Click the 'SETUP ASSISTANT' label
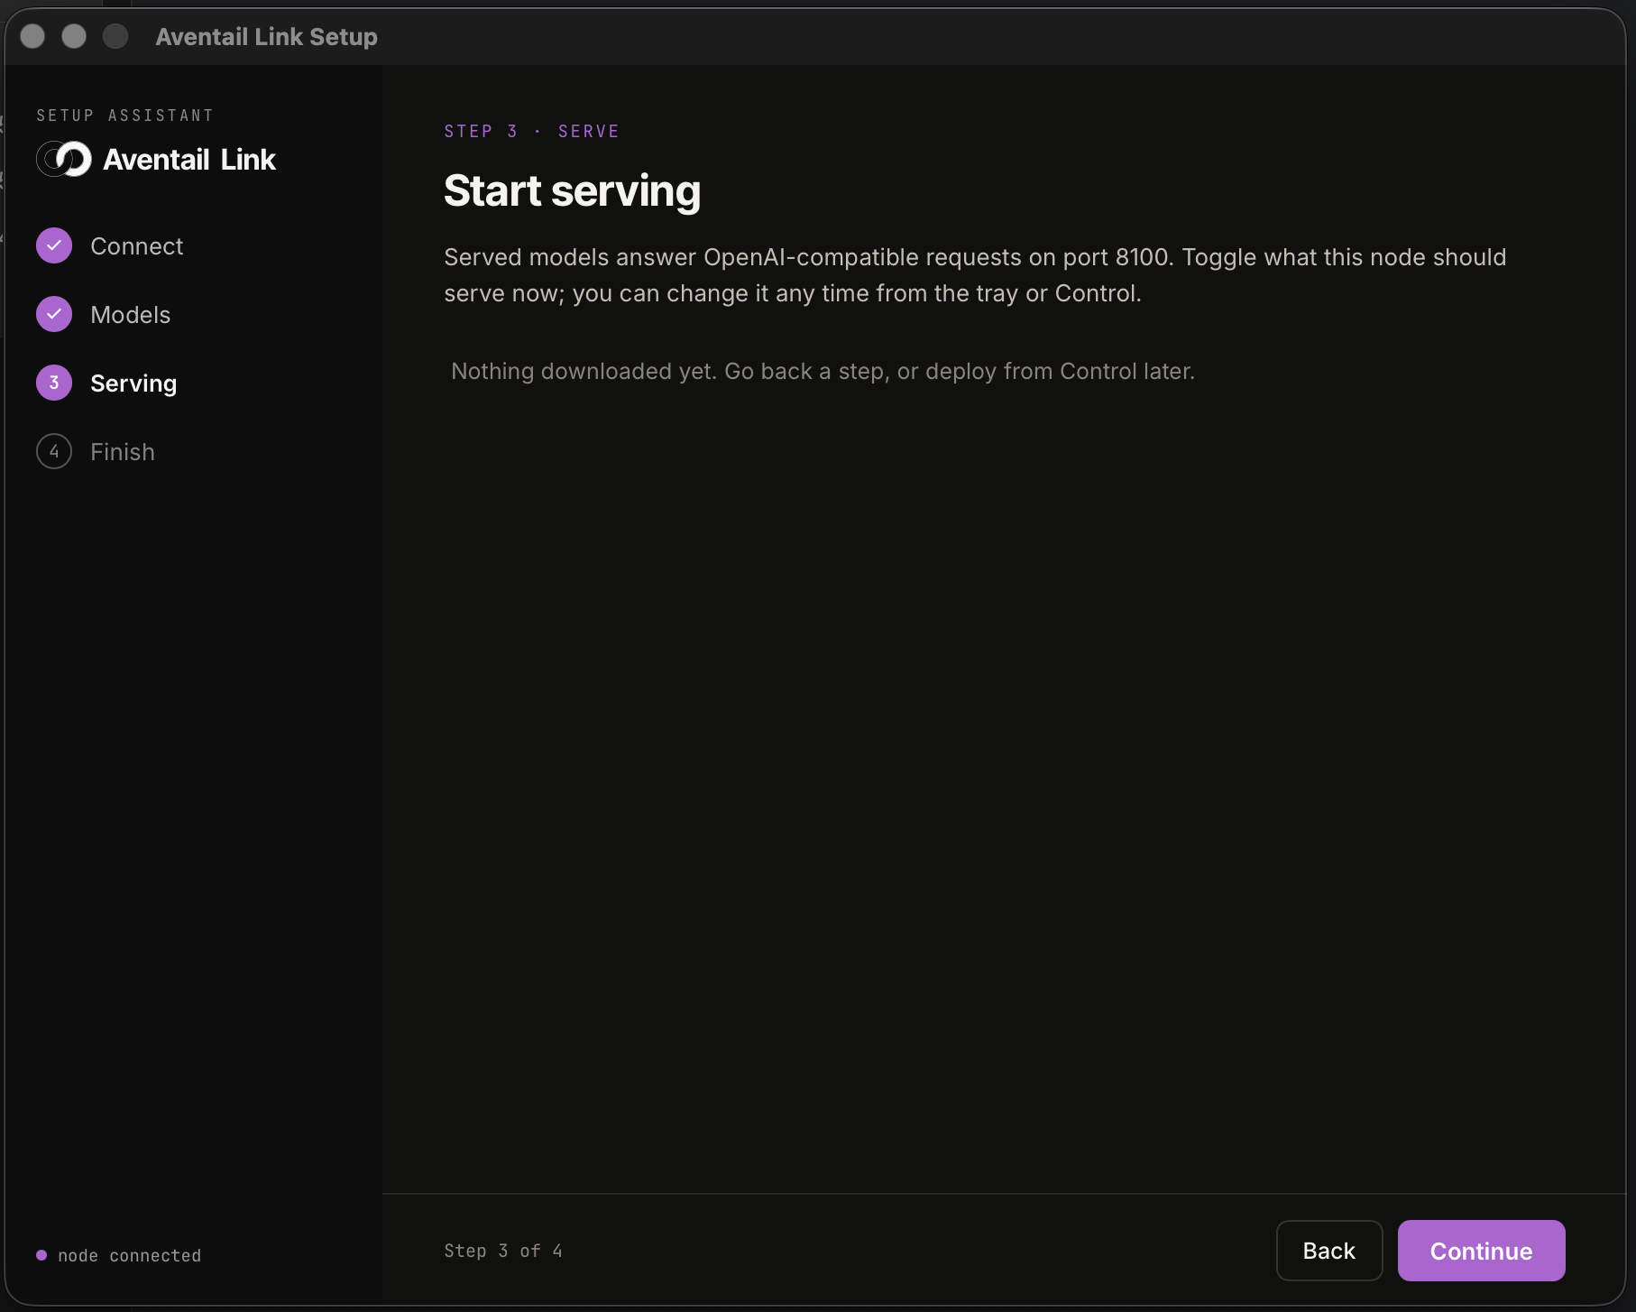This screenshot has width=1636, height=1312. [125, 115]
